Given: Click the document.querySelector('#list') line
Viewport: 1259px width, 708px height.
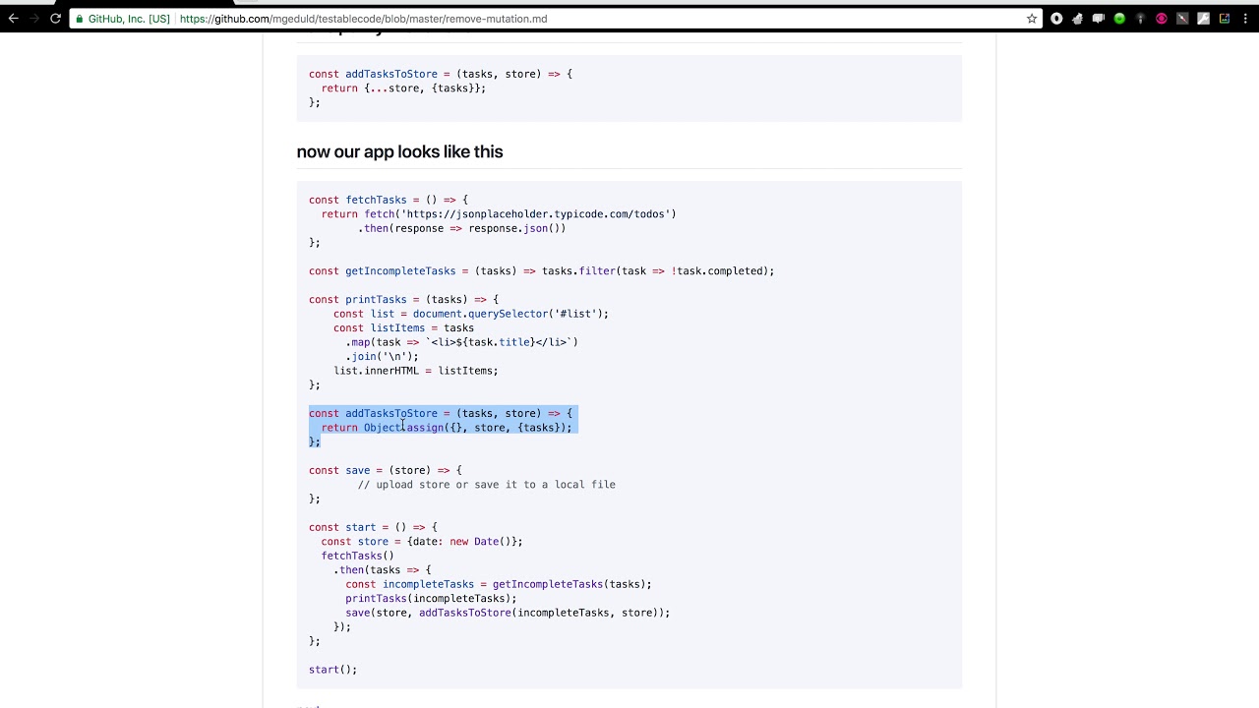Looking at the screenshot, I should 470,314.
